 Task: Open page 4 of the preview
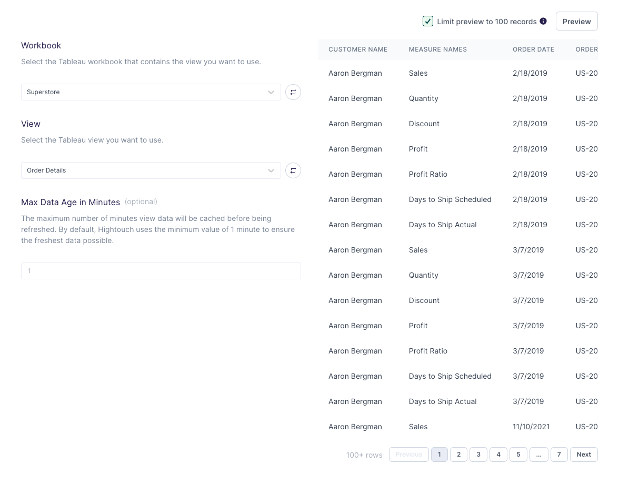point(498,454)
